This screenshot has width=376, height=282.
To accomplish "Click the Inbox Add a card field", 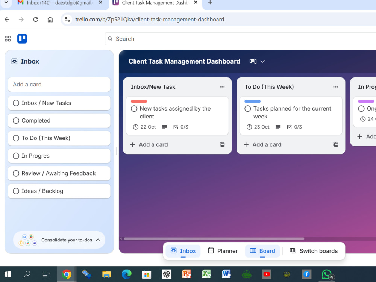I will click(x=59, y=84).
